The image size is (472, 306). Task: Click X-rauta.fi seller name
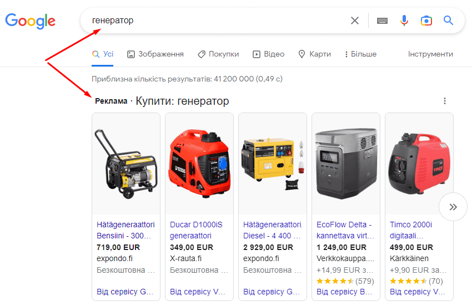185,258
